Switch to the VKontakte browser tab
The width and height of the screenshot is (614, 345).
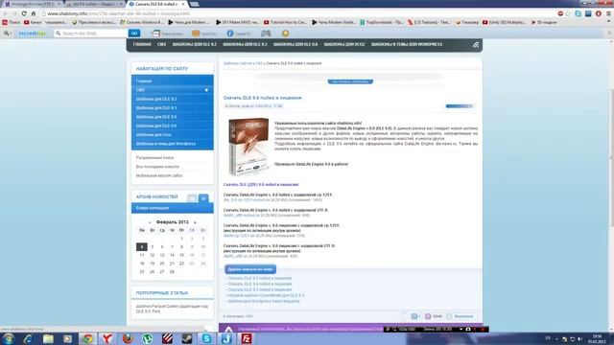pos(32,4)
